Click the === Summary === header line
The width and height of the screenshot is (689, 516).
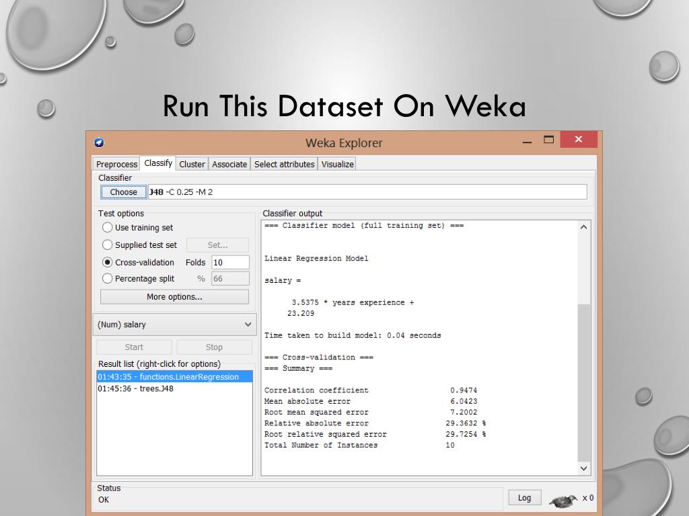coord(298,368)
